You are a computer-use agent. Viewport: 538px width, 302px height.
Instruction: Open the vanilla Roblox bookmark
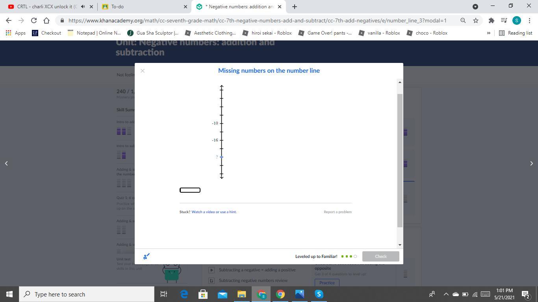coord(379,33)
